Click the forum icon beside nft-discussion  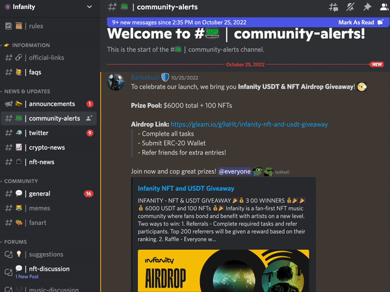[x=8, y=272]
